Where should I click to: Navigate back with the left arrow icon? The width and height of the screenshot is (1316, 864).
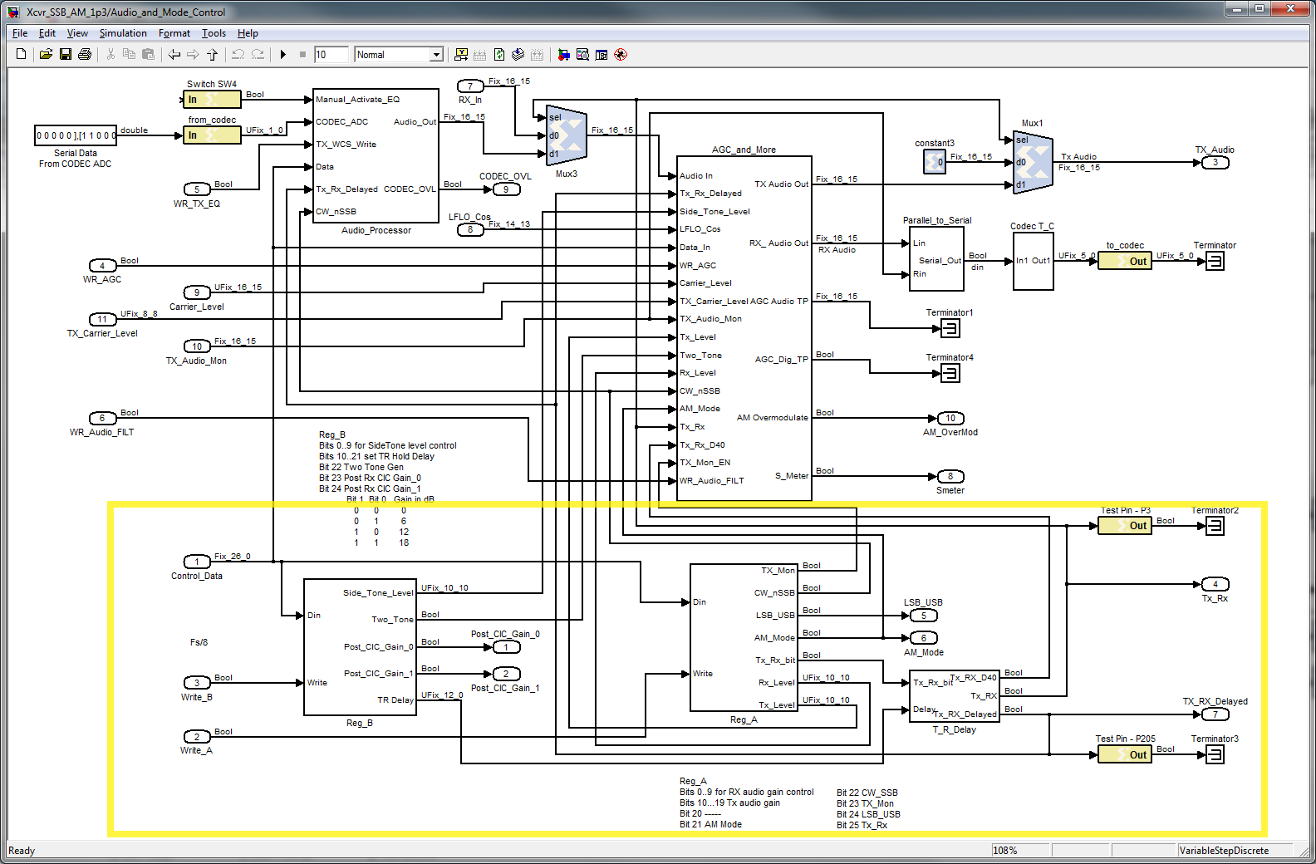pos(174,54)
